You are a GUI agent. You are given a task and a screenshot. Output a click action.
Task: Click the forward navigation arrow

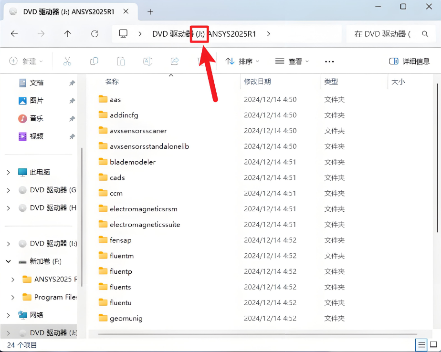41,34
